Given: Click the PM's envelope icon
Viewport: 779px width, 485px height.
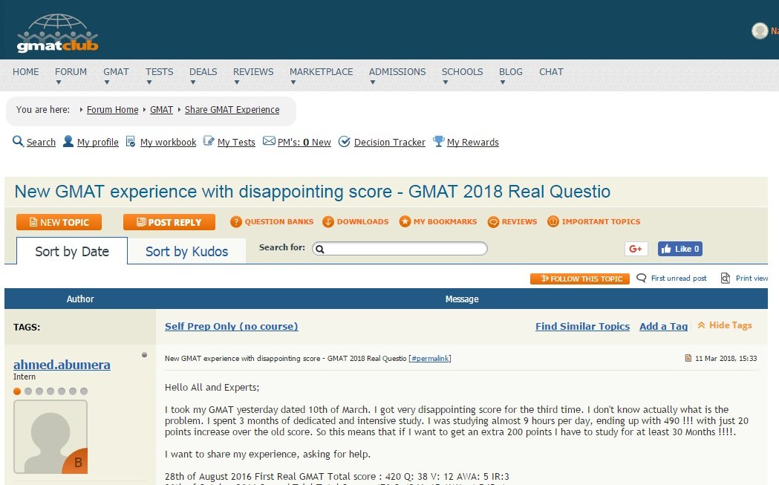Looking at the screenshot, I should [269, 140].
